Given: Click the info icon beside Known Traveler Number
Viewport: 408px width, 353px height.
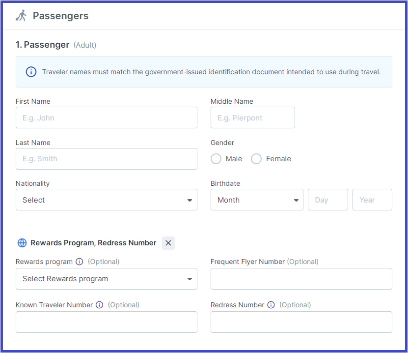Looking at the screenshot, I should (x=99, y=304).
